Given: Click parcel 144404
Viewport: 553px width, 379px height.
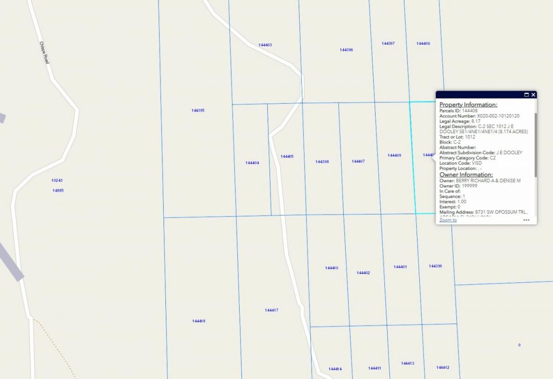Looking at the screenshot, I should 251,163.
